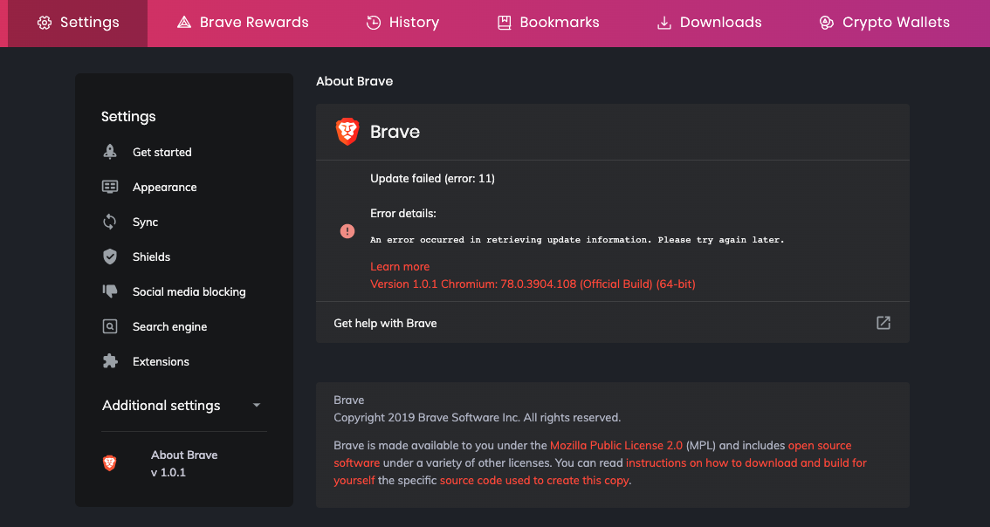Viewport: 990px width, 527px height.
Task: Click the thumbs-down Social media blocking icon
Action: coord(110,291)
